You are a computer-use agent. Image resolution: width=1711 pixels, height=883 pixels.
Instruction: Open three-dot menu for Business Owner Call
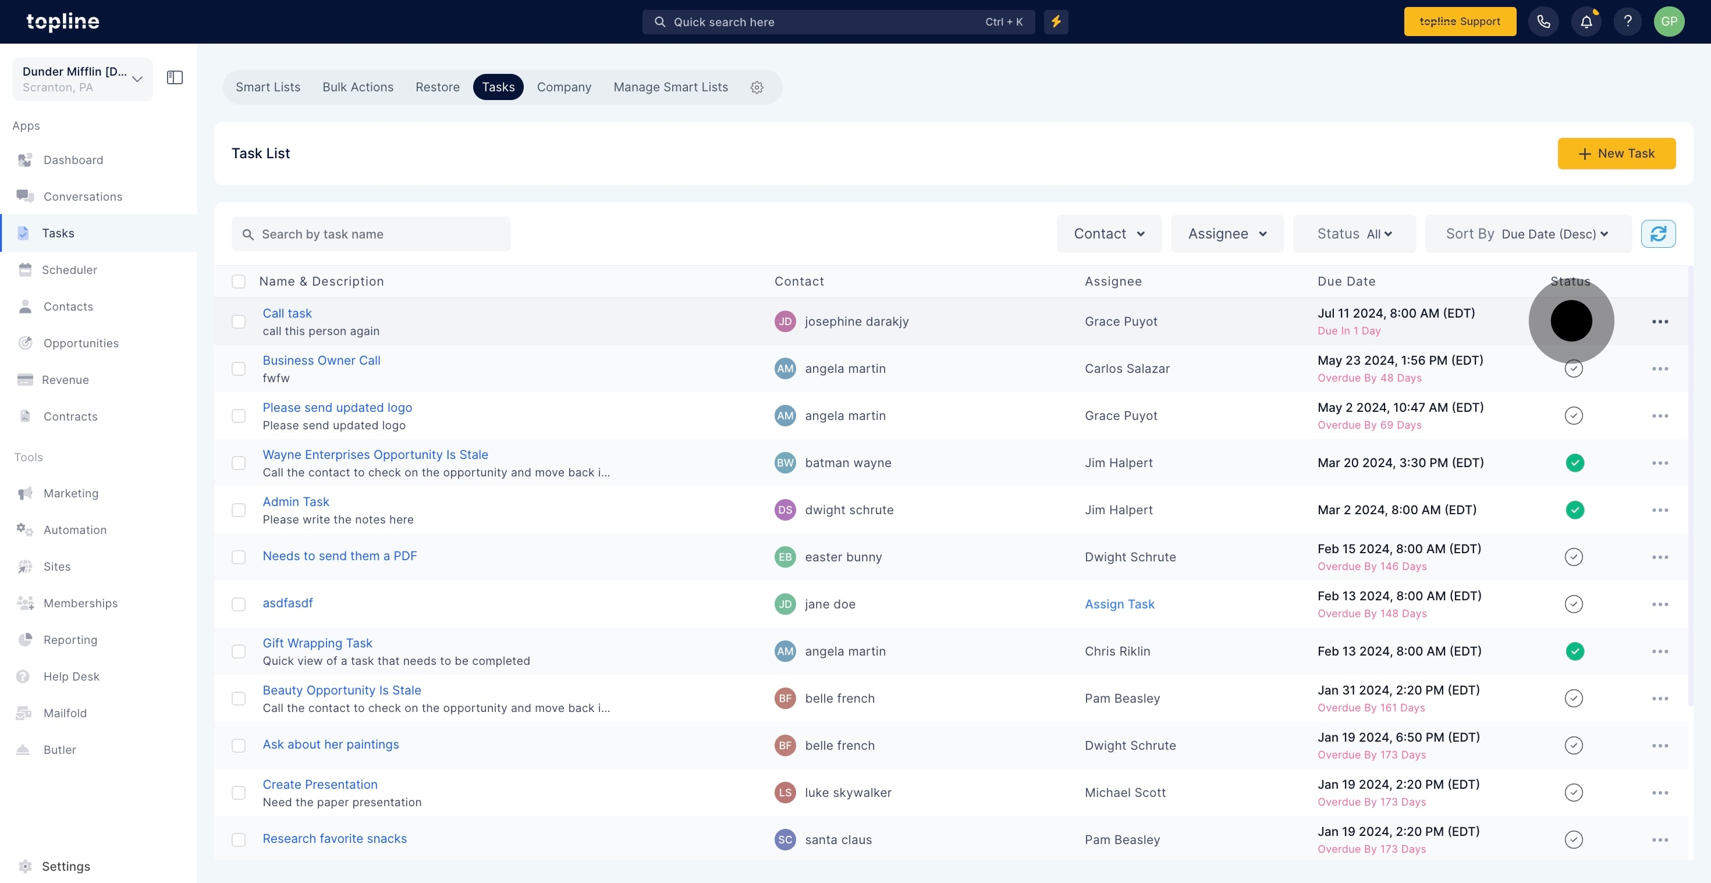(x=1659, y=368)
